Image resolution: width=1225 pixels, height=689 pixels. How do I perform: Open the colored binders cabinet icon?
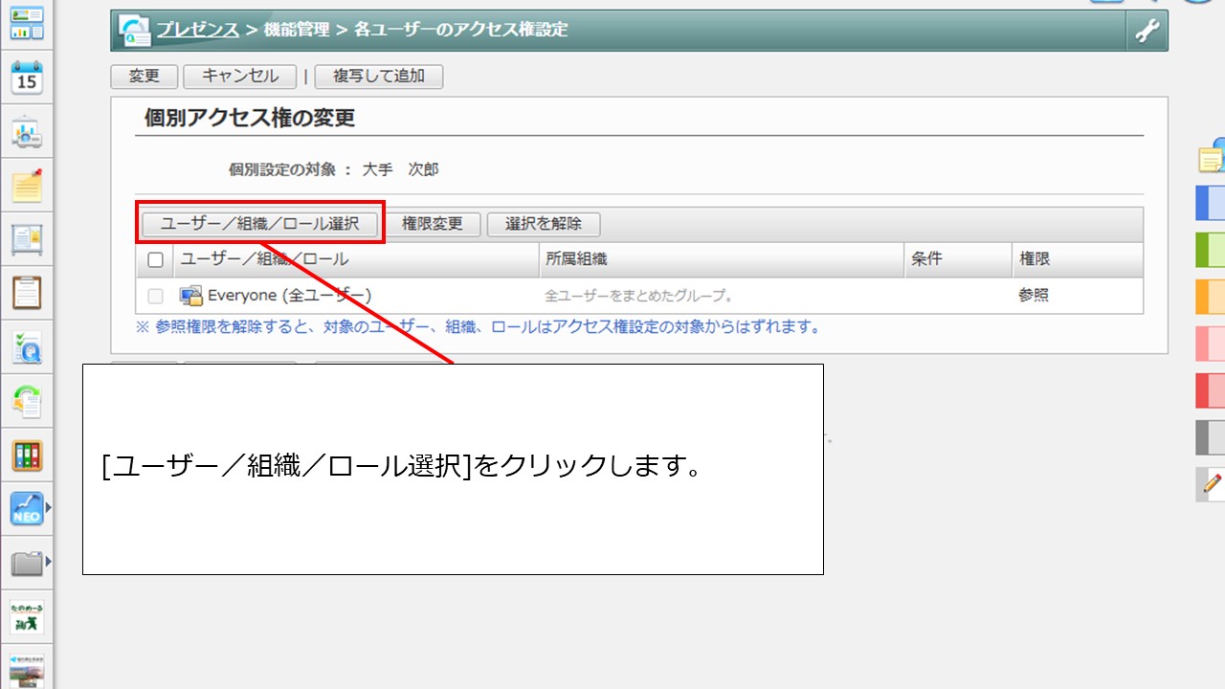point(27,456)
